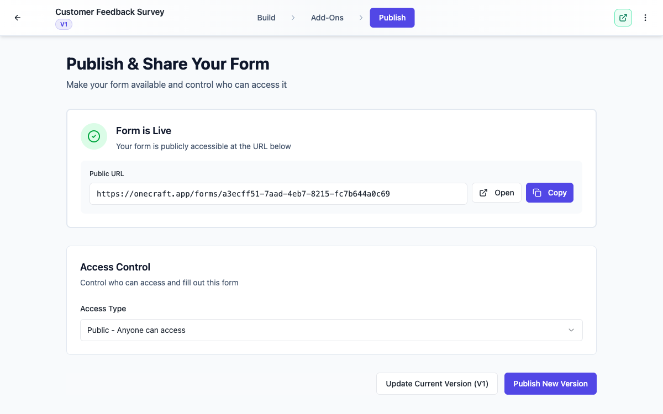Click the chevron between Build and Add-Ons
Image resolution: width=663 pixels, height=414 pixels.
293,18
